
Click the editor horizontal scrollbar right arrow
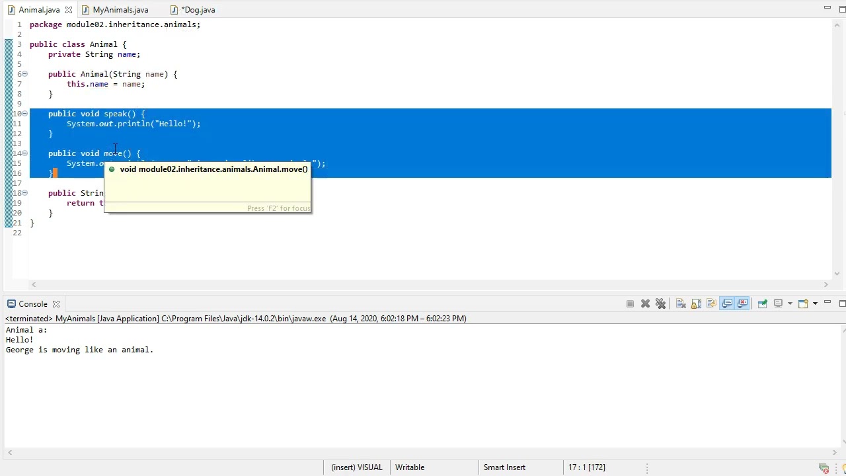(826, 284)
